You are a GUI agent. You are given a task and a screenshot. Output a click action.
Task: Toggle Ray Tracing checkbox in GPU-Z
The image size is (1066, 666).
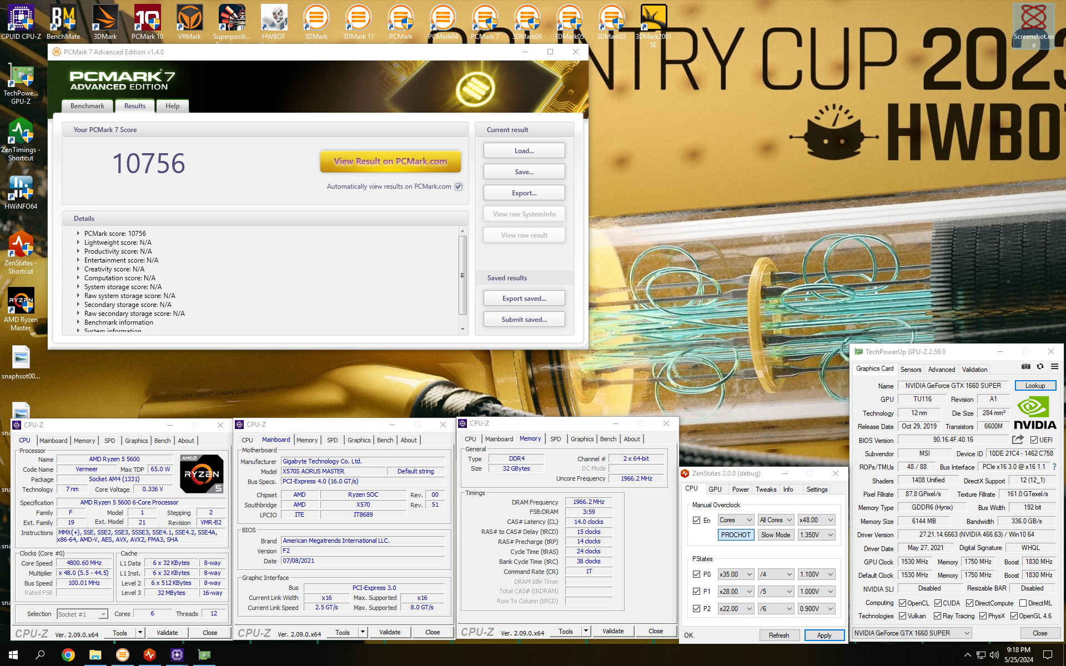[x=937, y=616]
